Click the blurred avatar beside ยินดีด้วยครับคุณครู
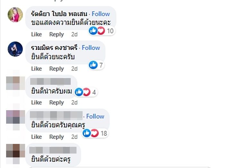Image resolution: width=234 pixels, height=168 pixels. coord(15,117)
